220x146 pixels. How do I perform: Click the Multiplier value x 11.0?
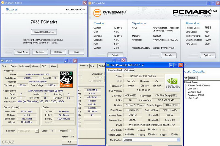coord(27,115)
